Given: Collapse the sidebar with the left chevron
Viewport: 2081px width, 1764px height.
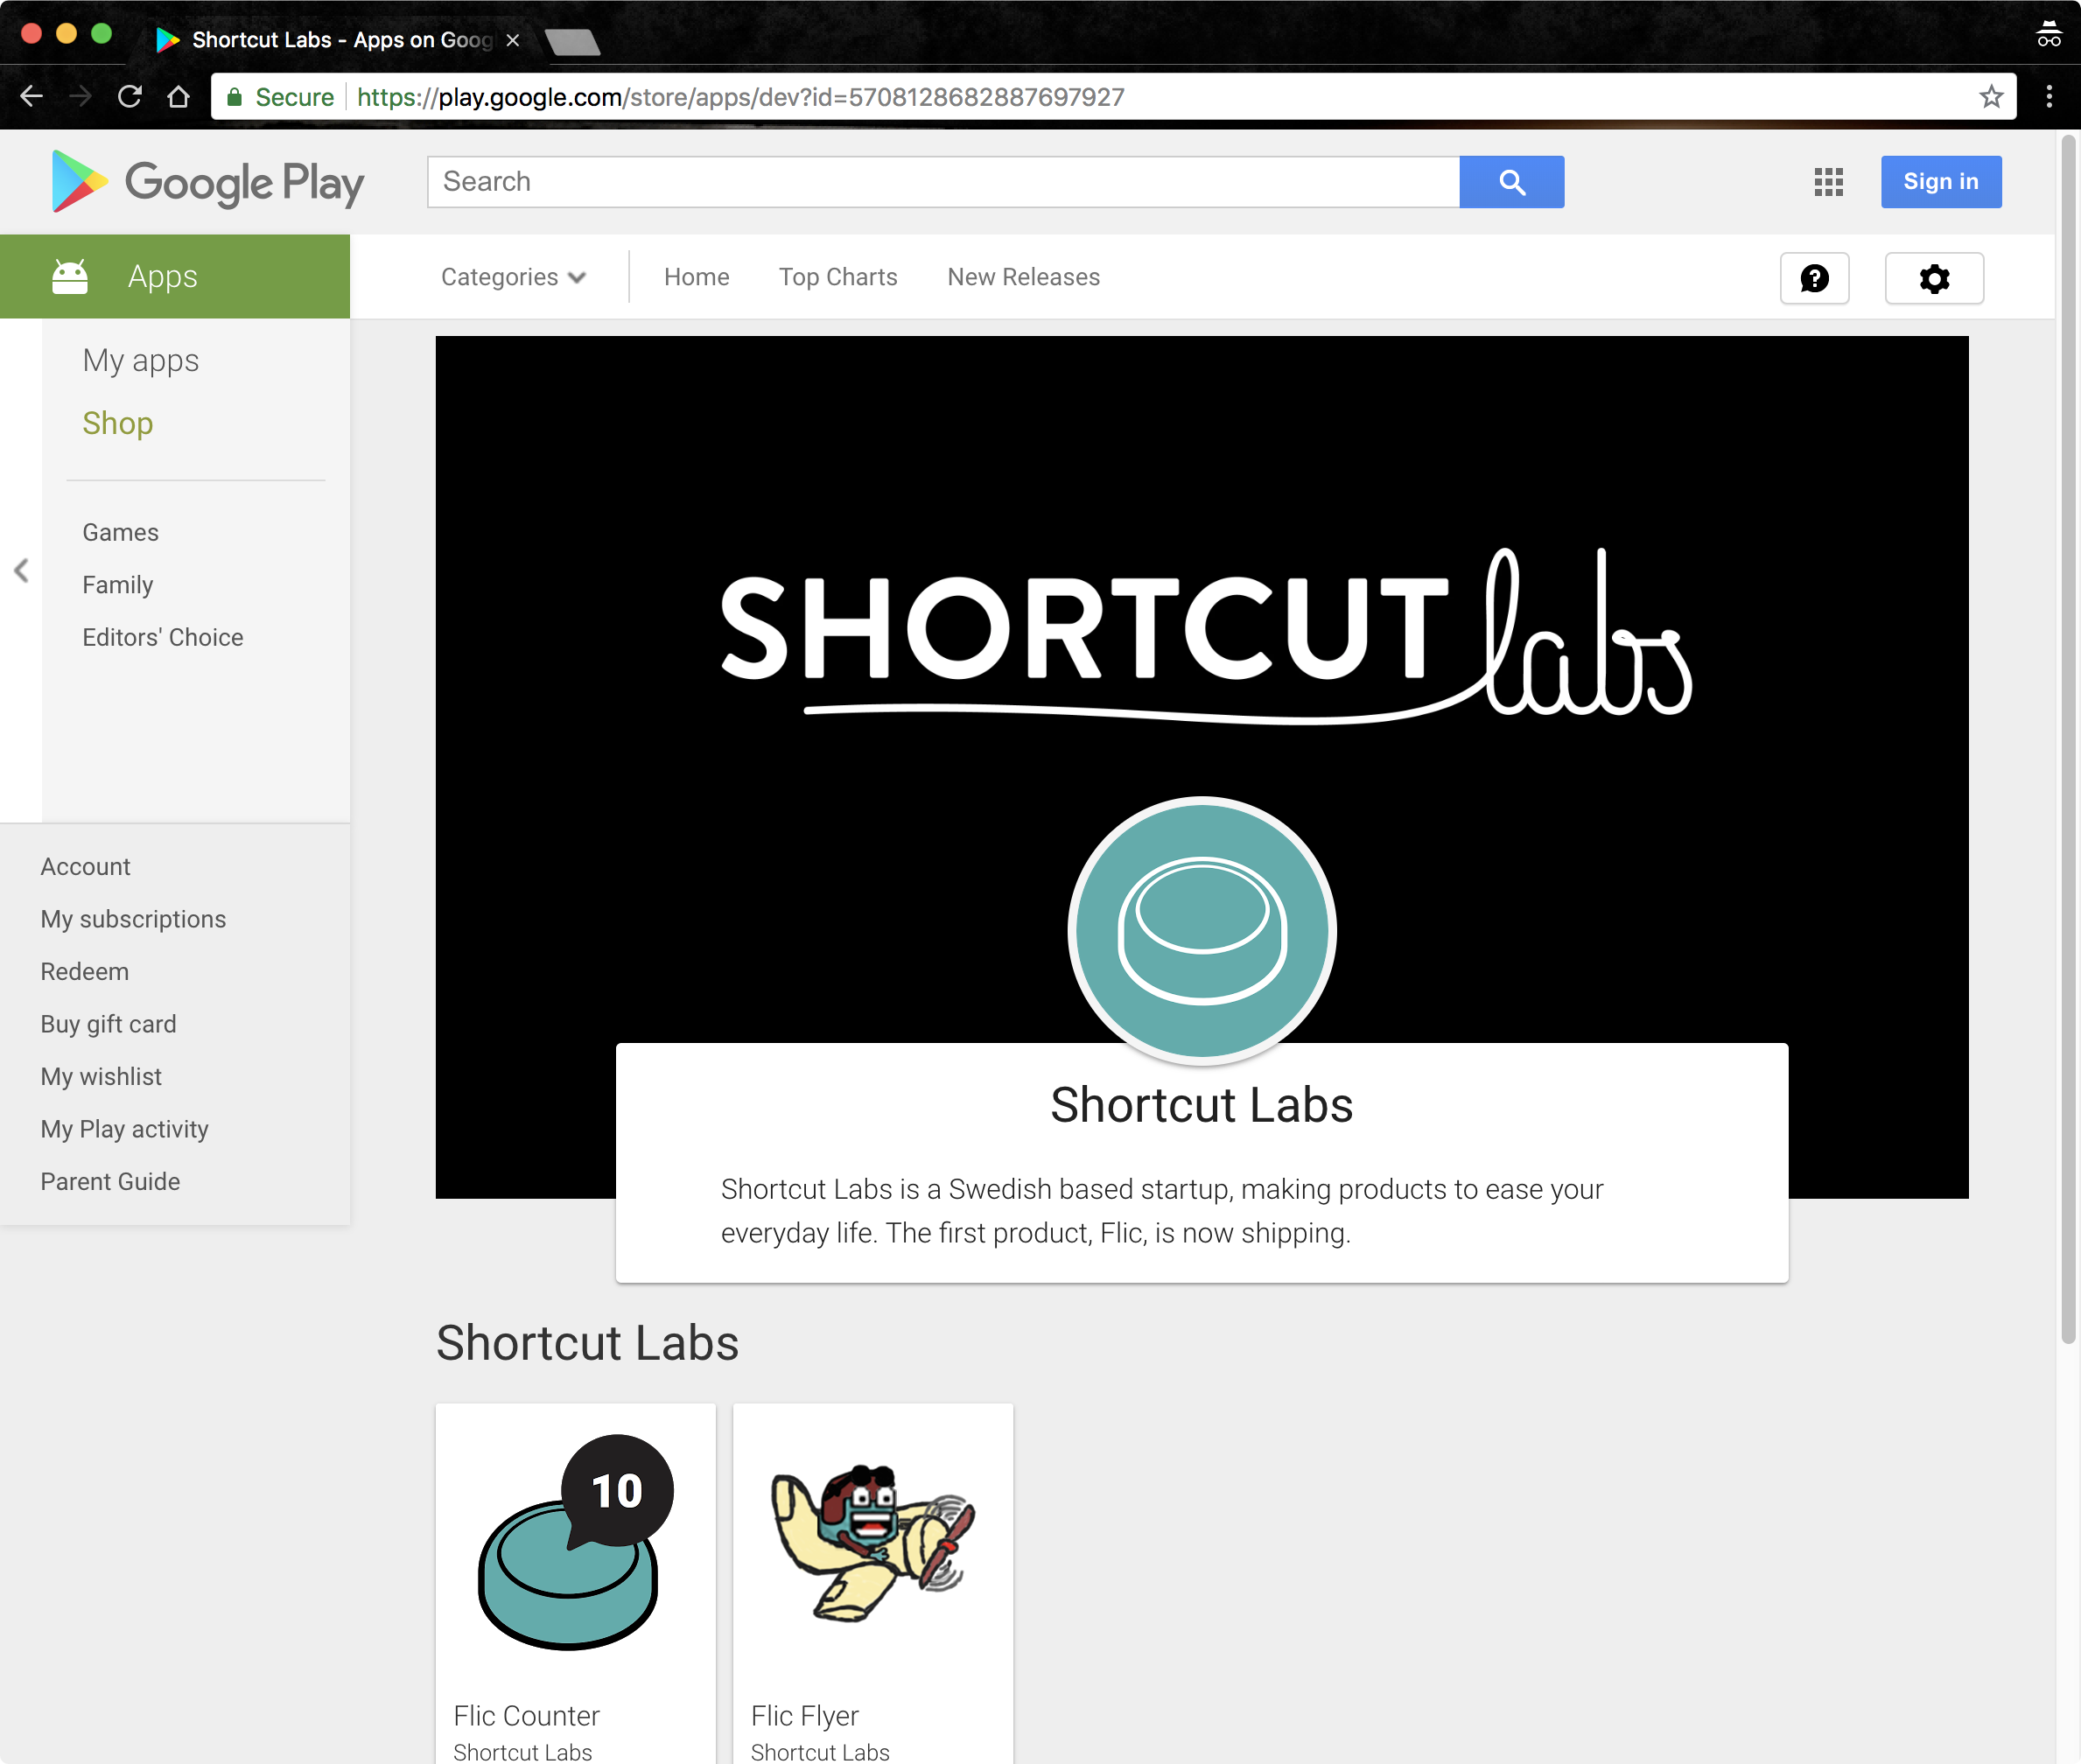Looking at the screenshot, I should [x=21, y=570].
